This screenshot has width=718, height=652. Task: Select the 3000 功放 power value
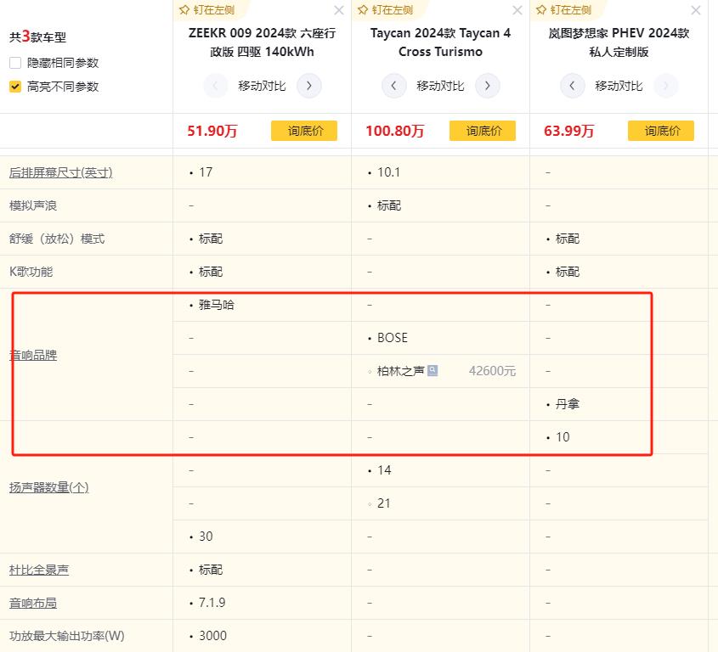tap(213, 636)
